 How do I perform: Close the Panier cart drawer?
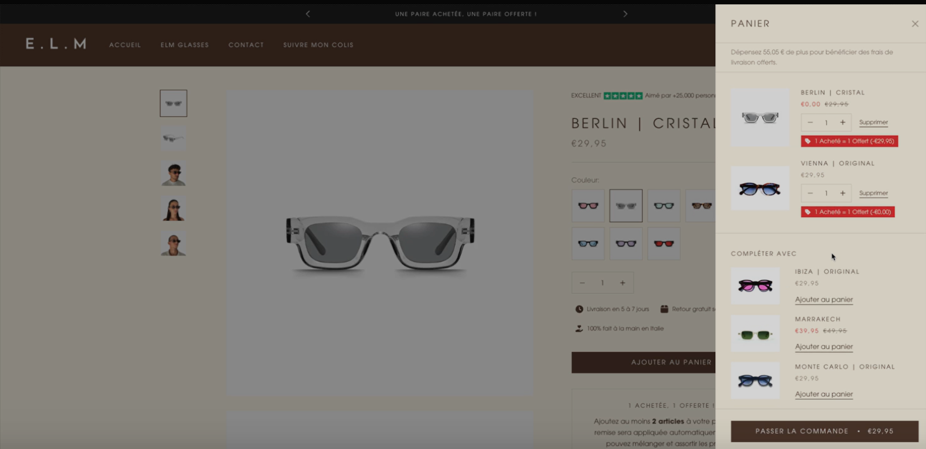[914, 24]
